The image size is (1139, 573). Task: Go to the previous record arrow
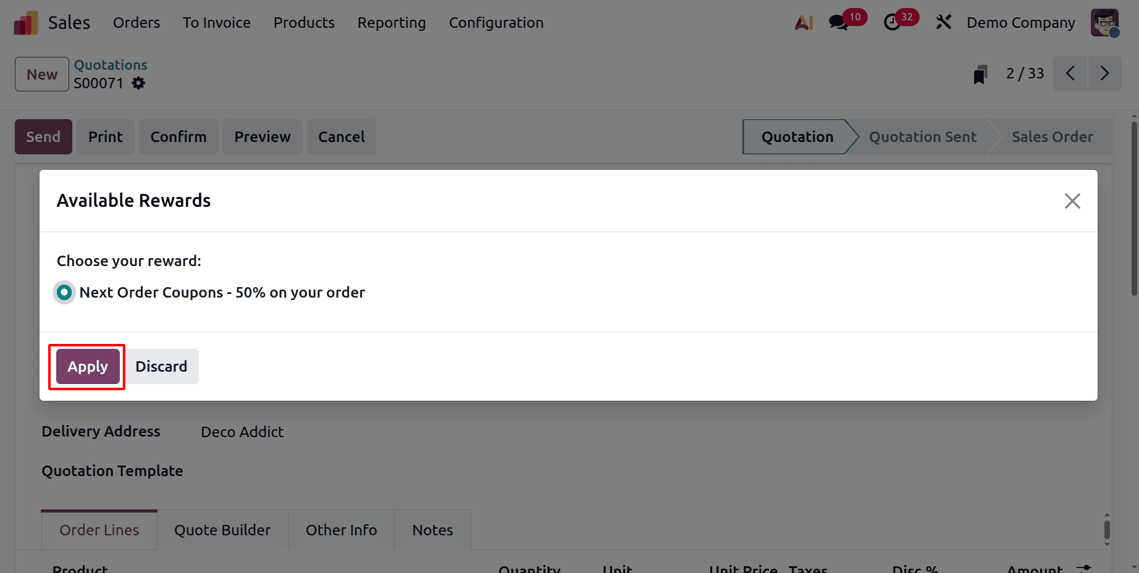pos(1070,73)
